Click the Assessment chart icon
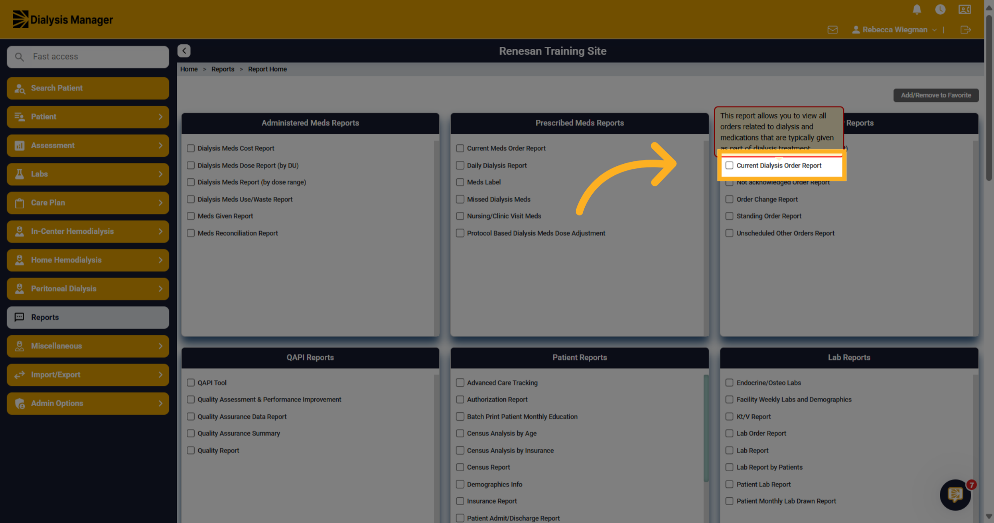The width and height of the screenshot is (994, 523). (x=19, y=145)
